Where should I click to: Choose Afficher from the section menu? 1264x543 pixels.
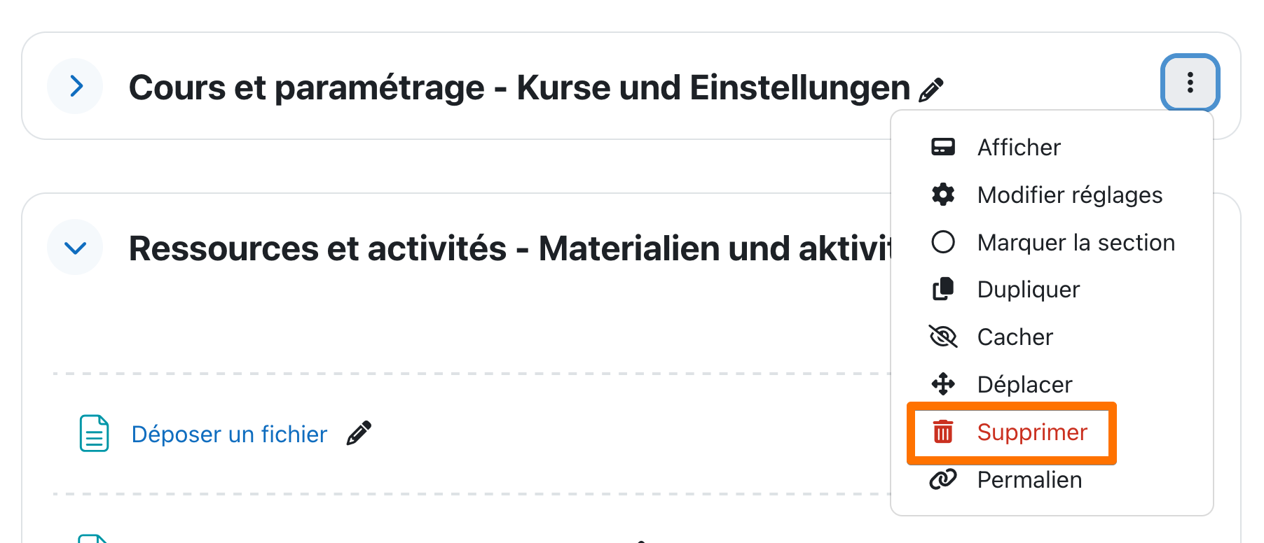point(1019,148)
